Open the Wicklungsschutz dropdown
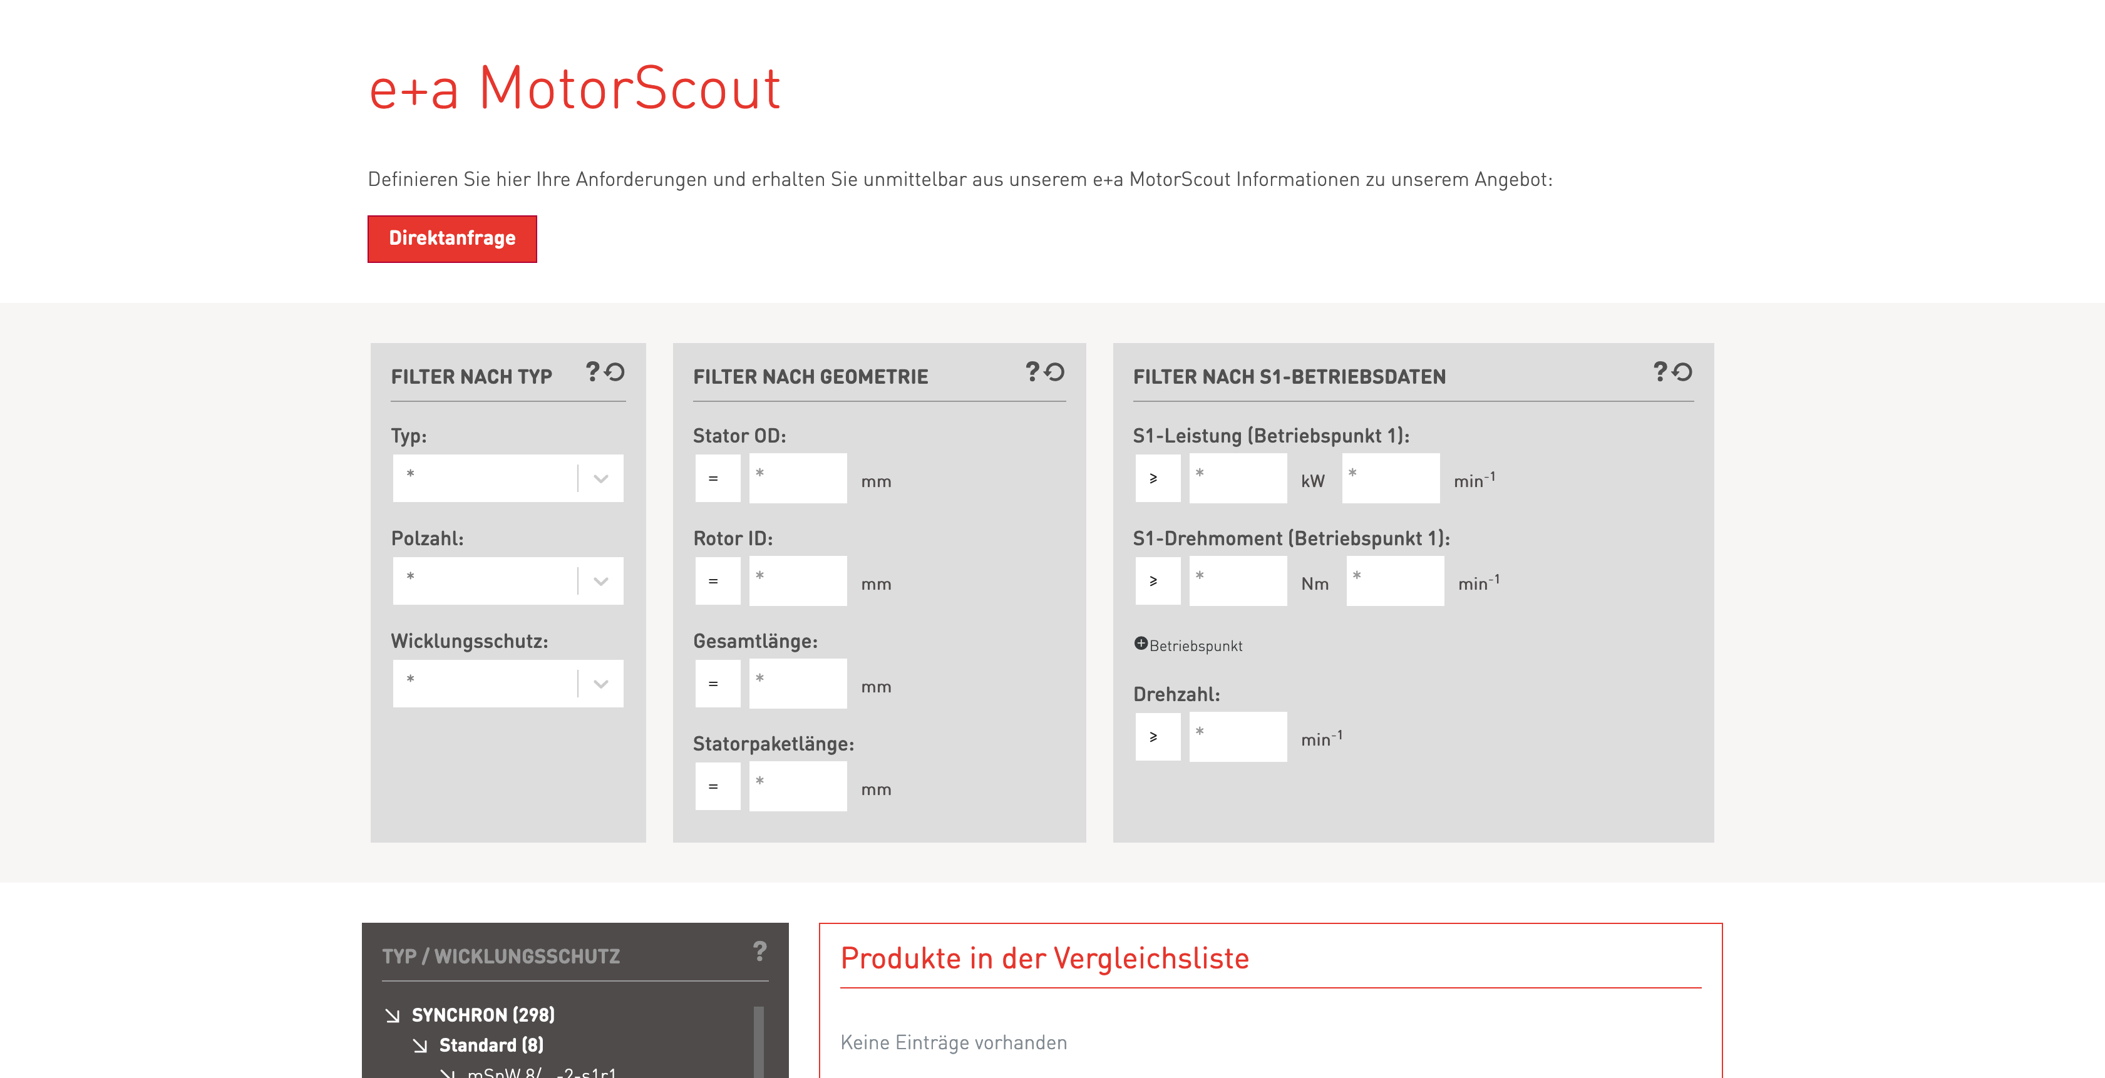 pos(507,683)
